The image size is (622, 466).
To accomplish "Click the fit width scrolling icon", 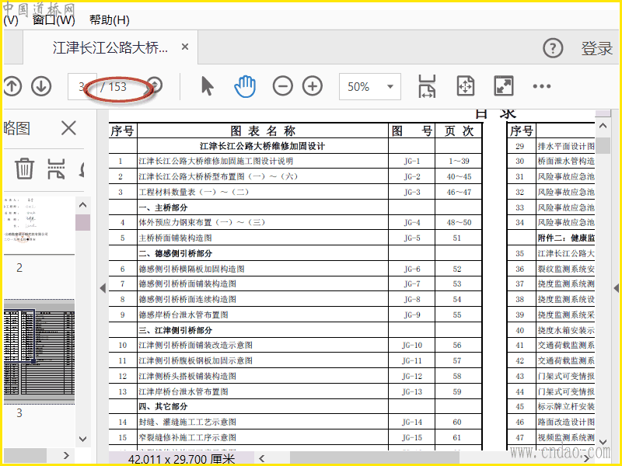I will 427,86.
